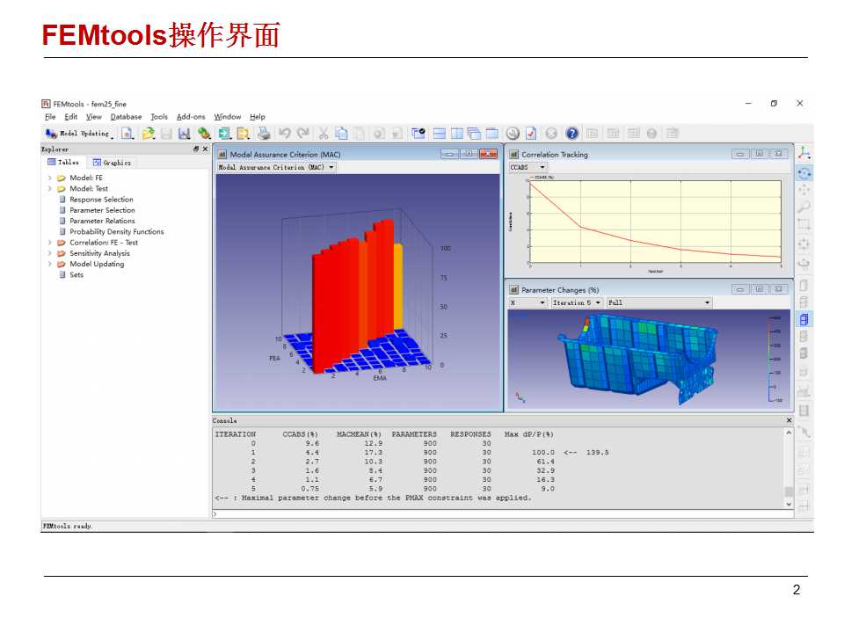The height and width of the screenshot is (633, 844).
Task: Click the round dial icon in toolbar
Action: (x=513, y=134)
